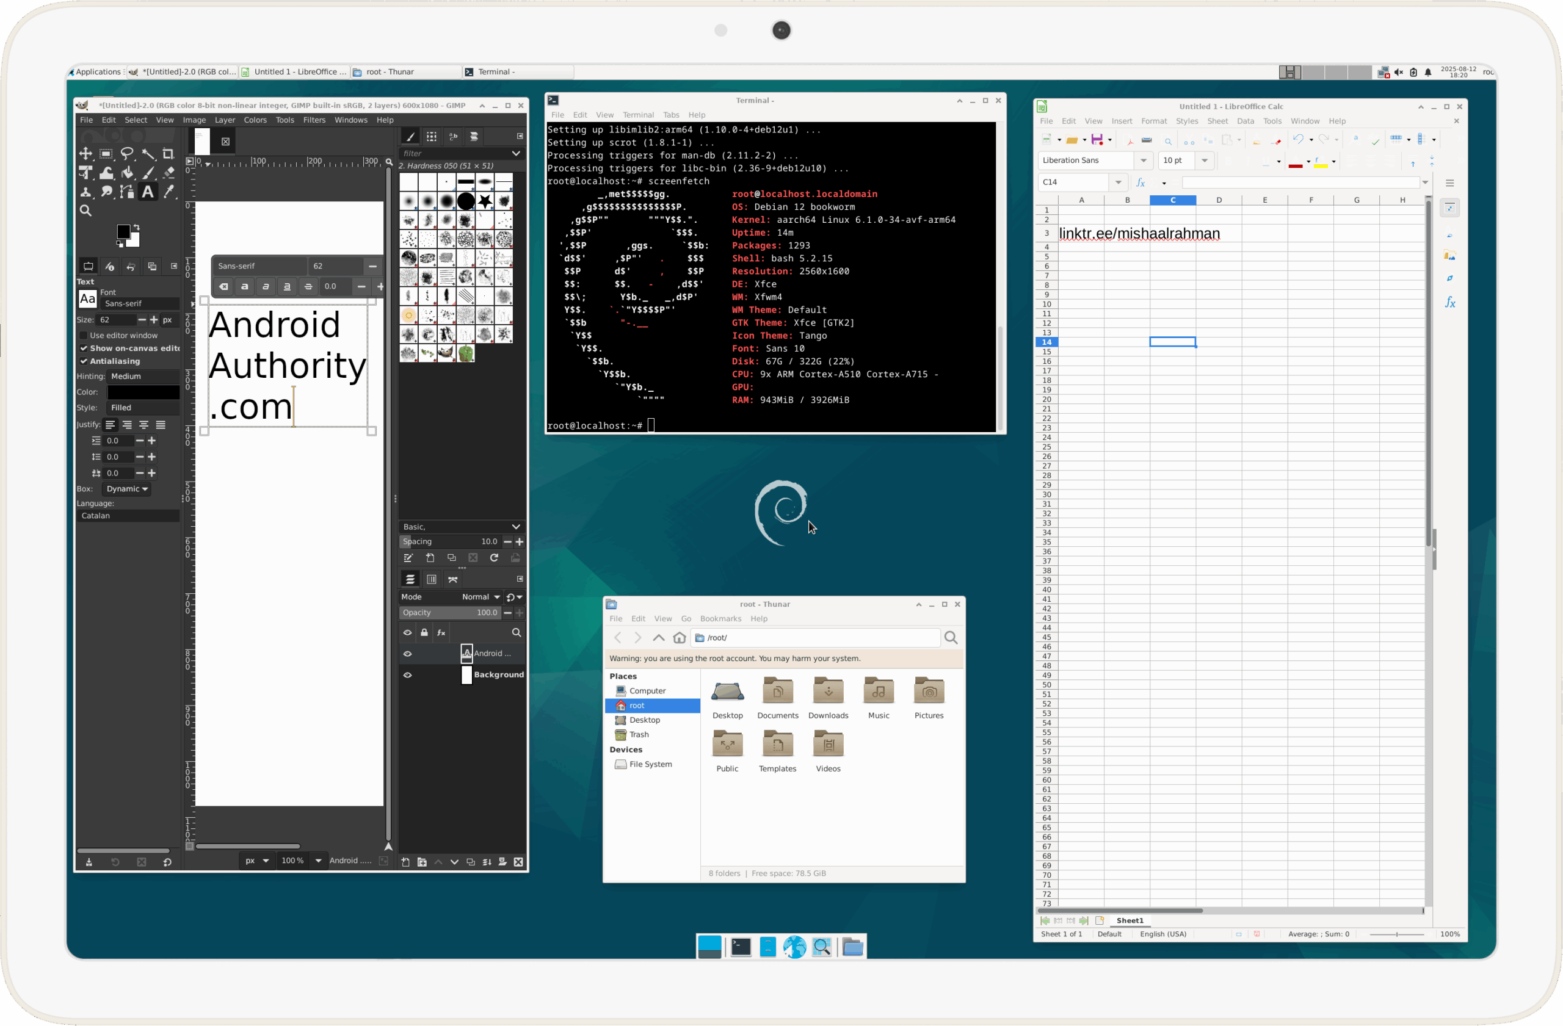Select the Color Picker eyedropper in GIMP

coord(169,192)
